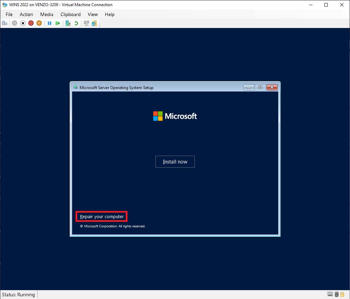Click the Setup window title bar icon

pyautogui.click(x=76, y=87)
